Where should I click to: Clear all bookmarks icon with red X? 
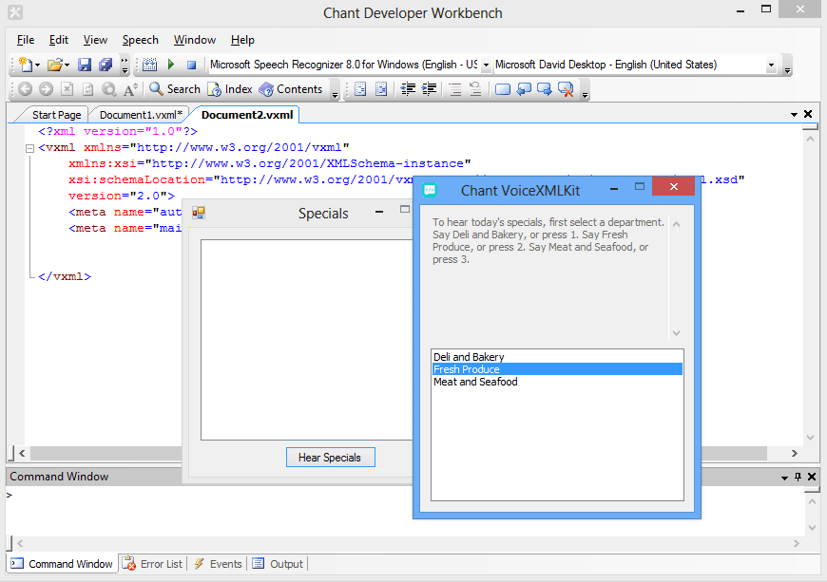(566, 89)
